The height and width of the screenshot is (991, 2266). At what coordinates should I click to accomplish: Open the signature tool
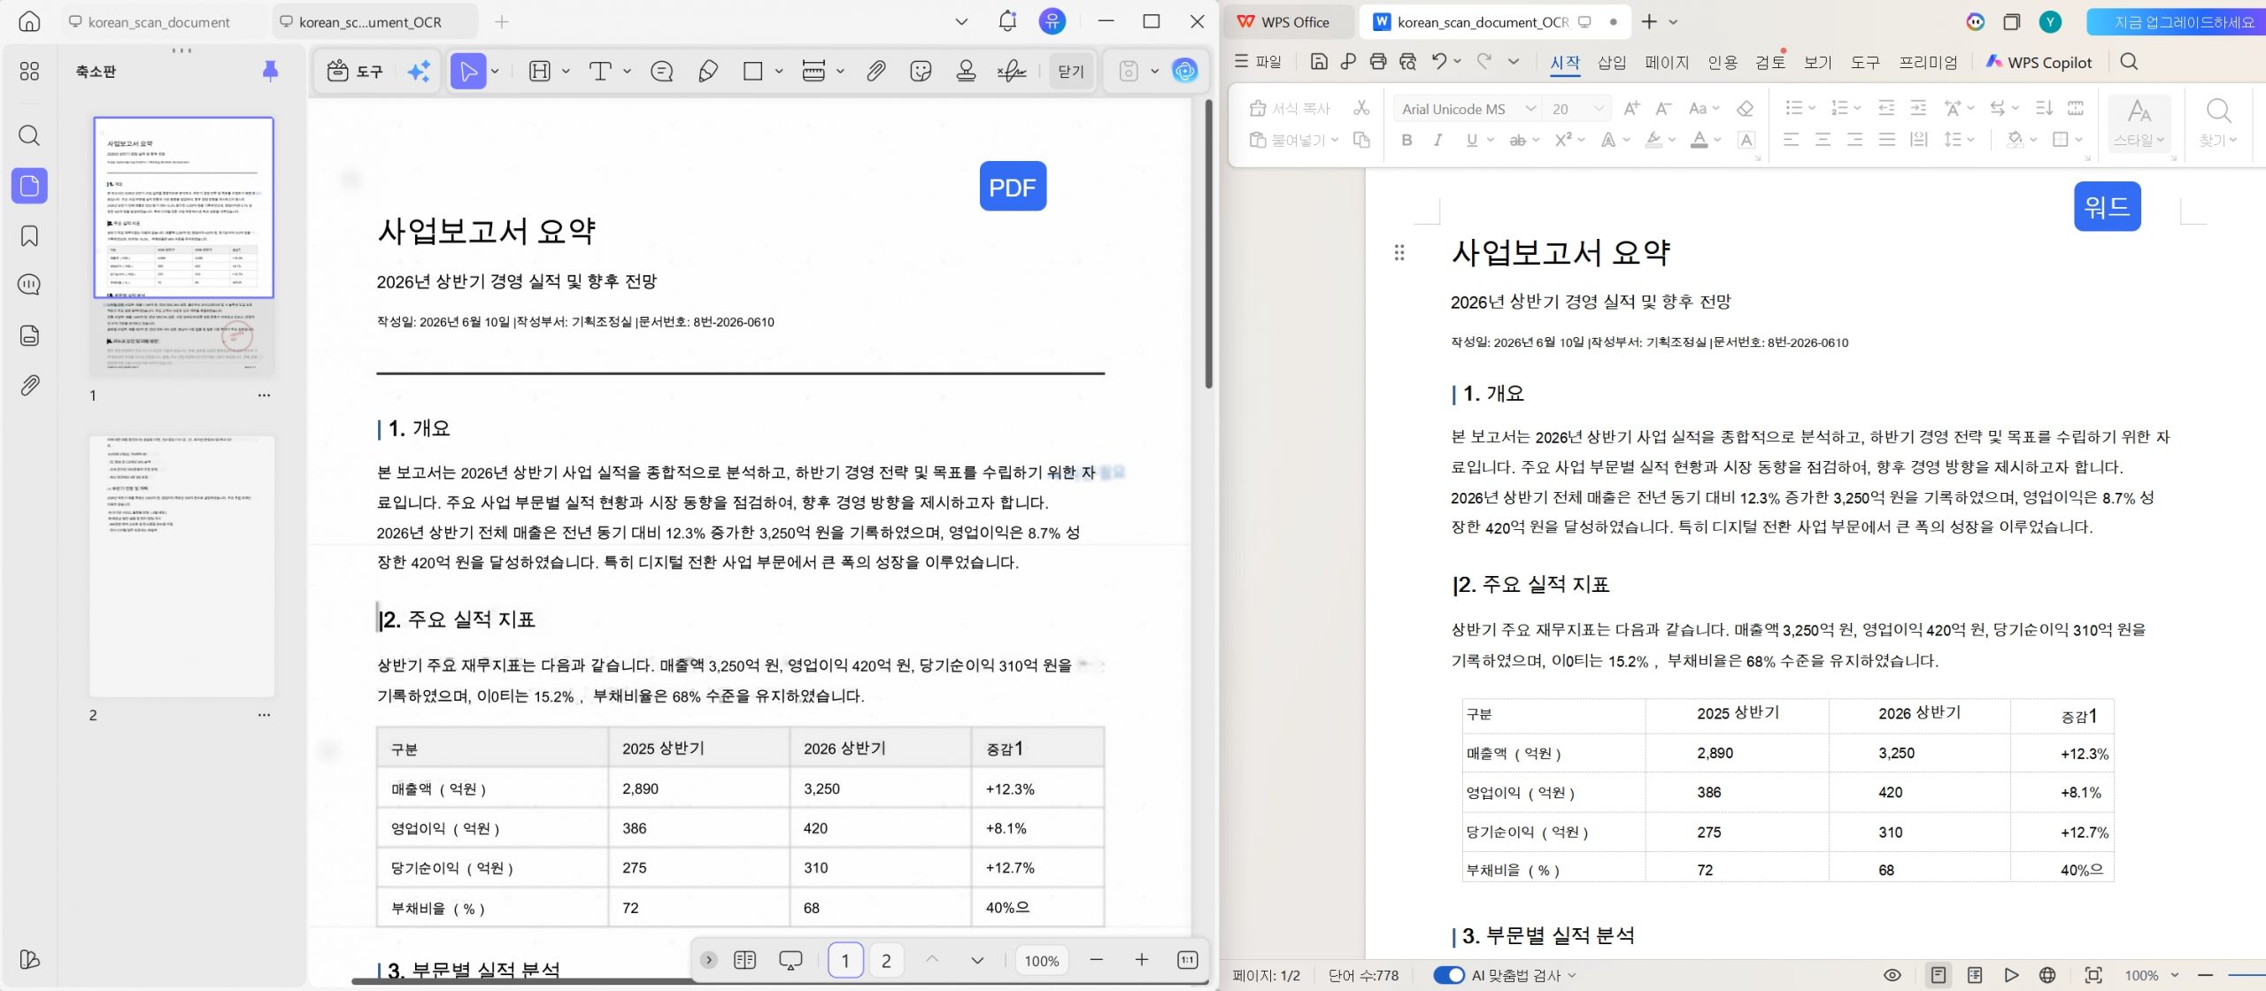click(x=1011, y=72)
